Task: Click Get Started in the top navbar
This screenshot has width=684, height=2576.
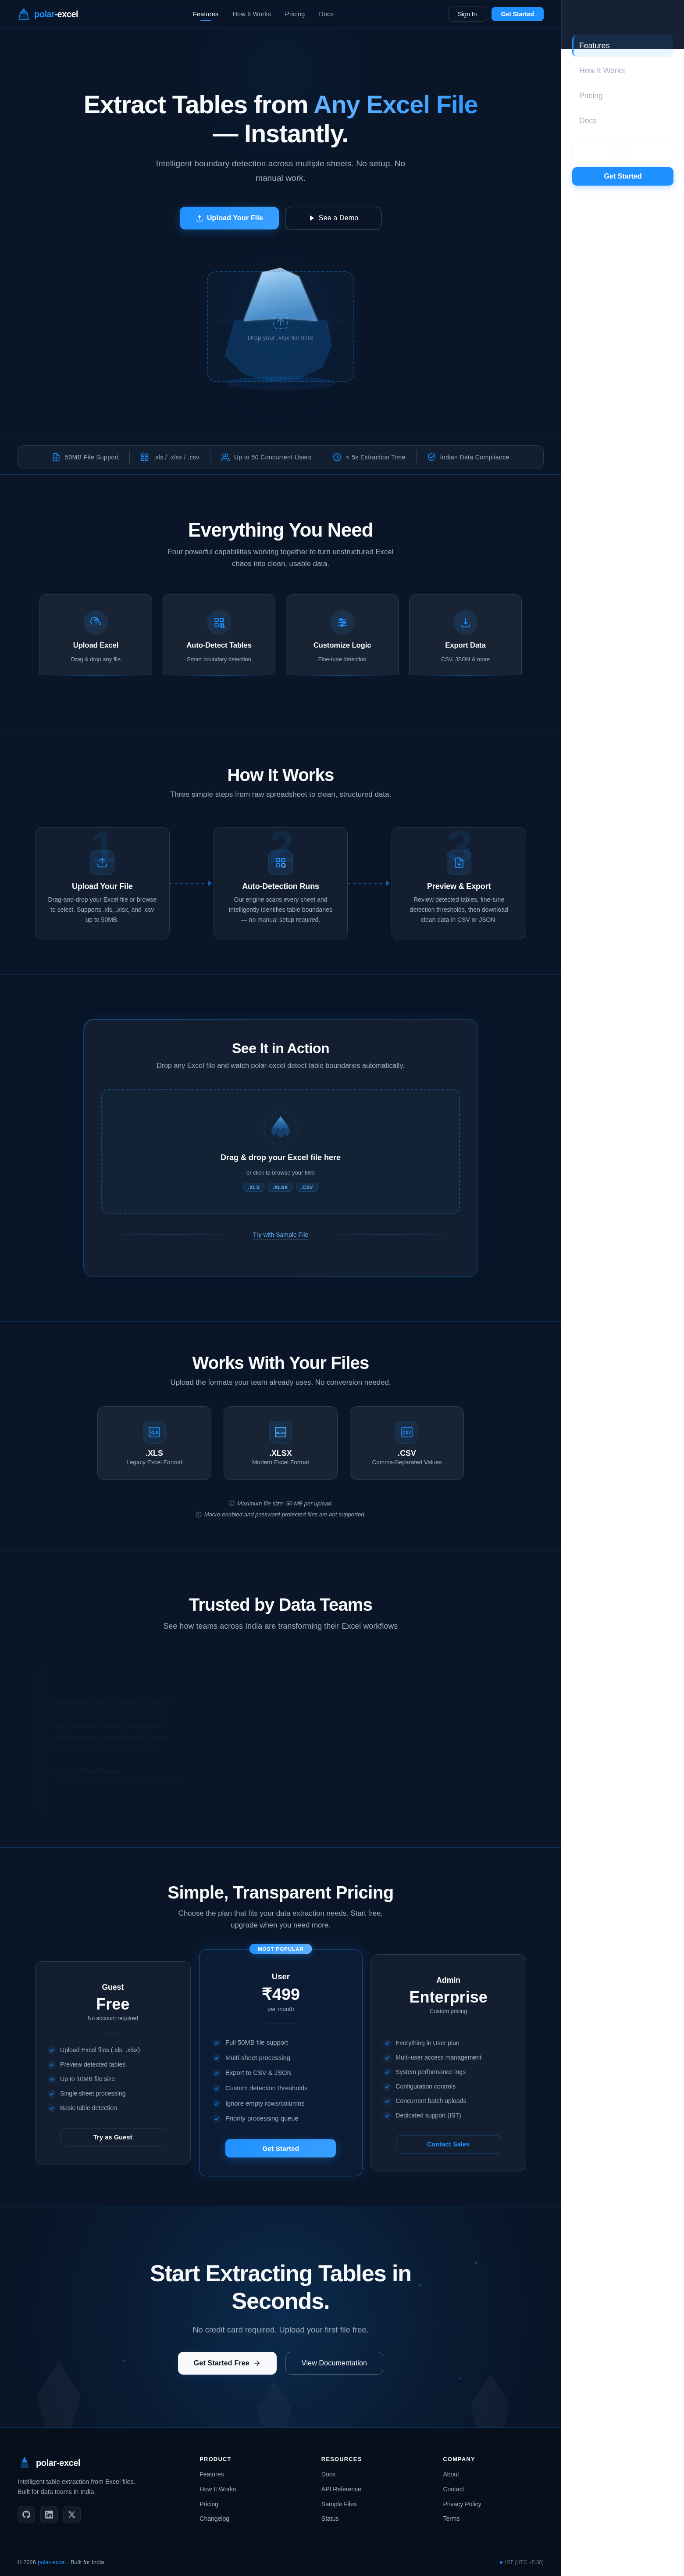Action: click(518, 14)
